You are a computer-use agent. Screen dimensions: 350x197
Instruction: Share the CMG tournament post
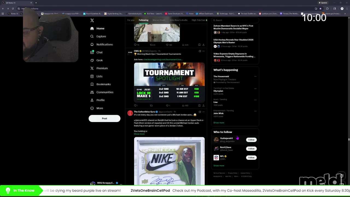203,105
